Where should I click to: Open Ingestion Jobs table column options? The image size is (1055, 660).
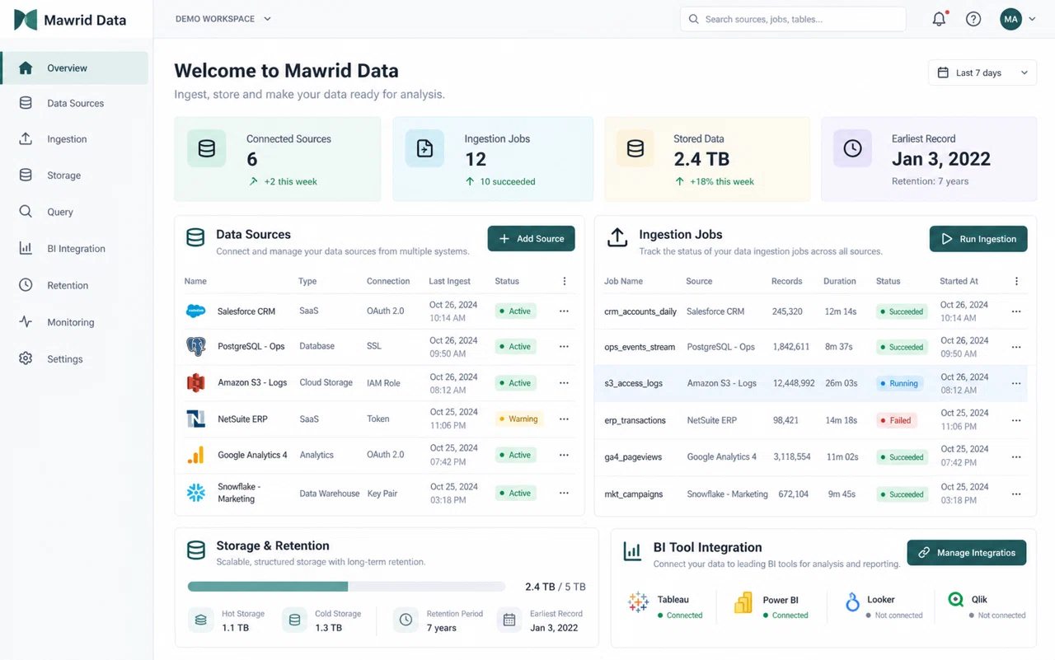click(1016, 281)
